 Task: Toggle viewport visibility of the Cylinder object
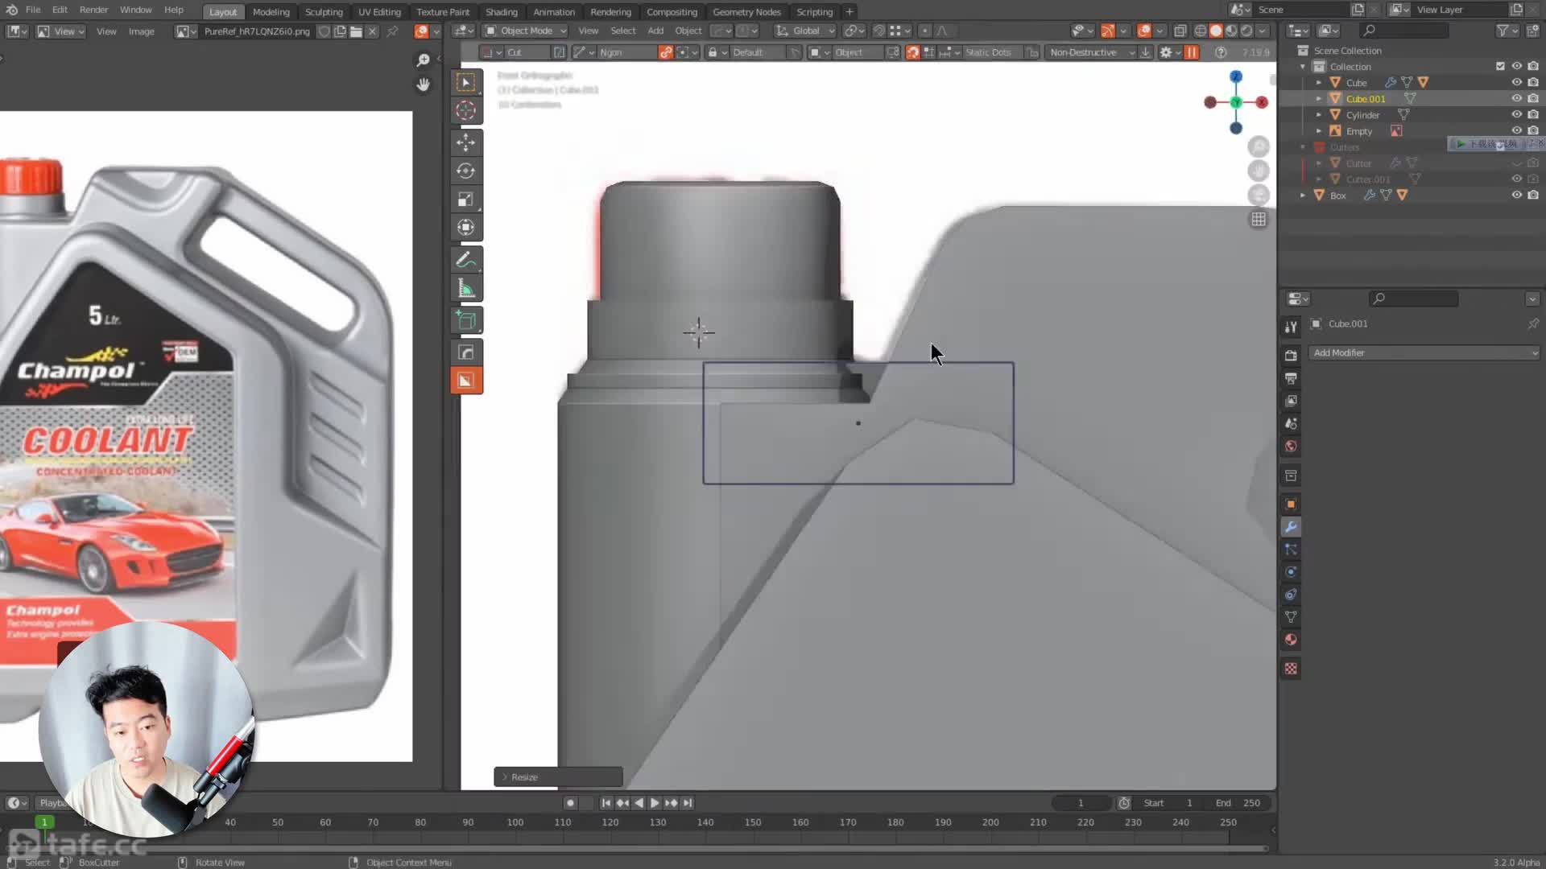pos(1517,114)
